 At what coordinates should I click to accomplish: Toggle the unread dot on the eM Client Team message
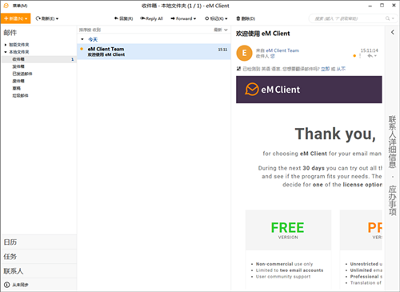[82, 49]
